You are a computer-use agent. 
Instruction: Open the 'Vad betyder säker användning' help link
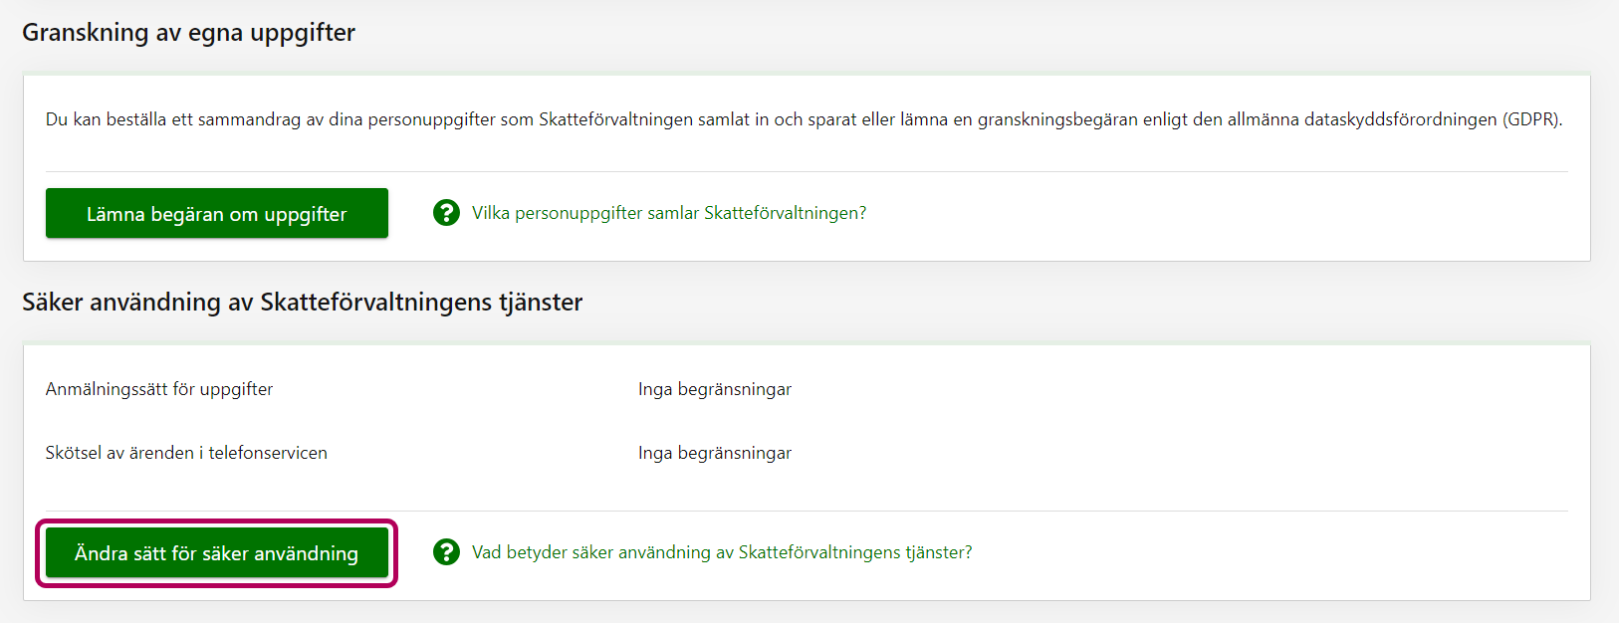coord(721,552)
